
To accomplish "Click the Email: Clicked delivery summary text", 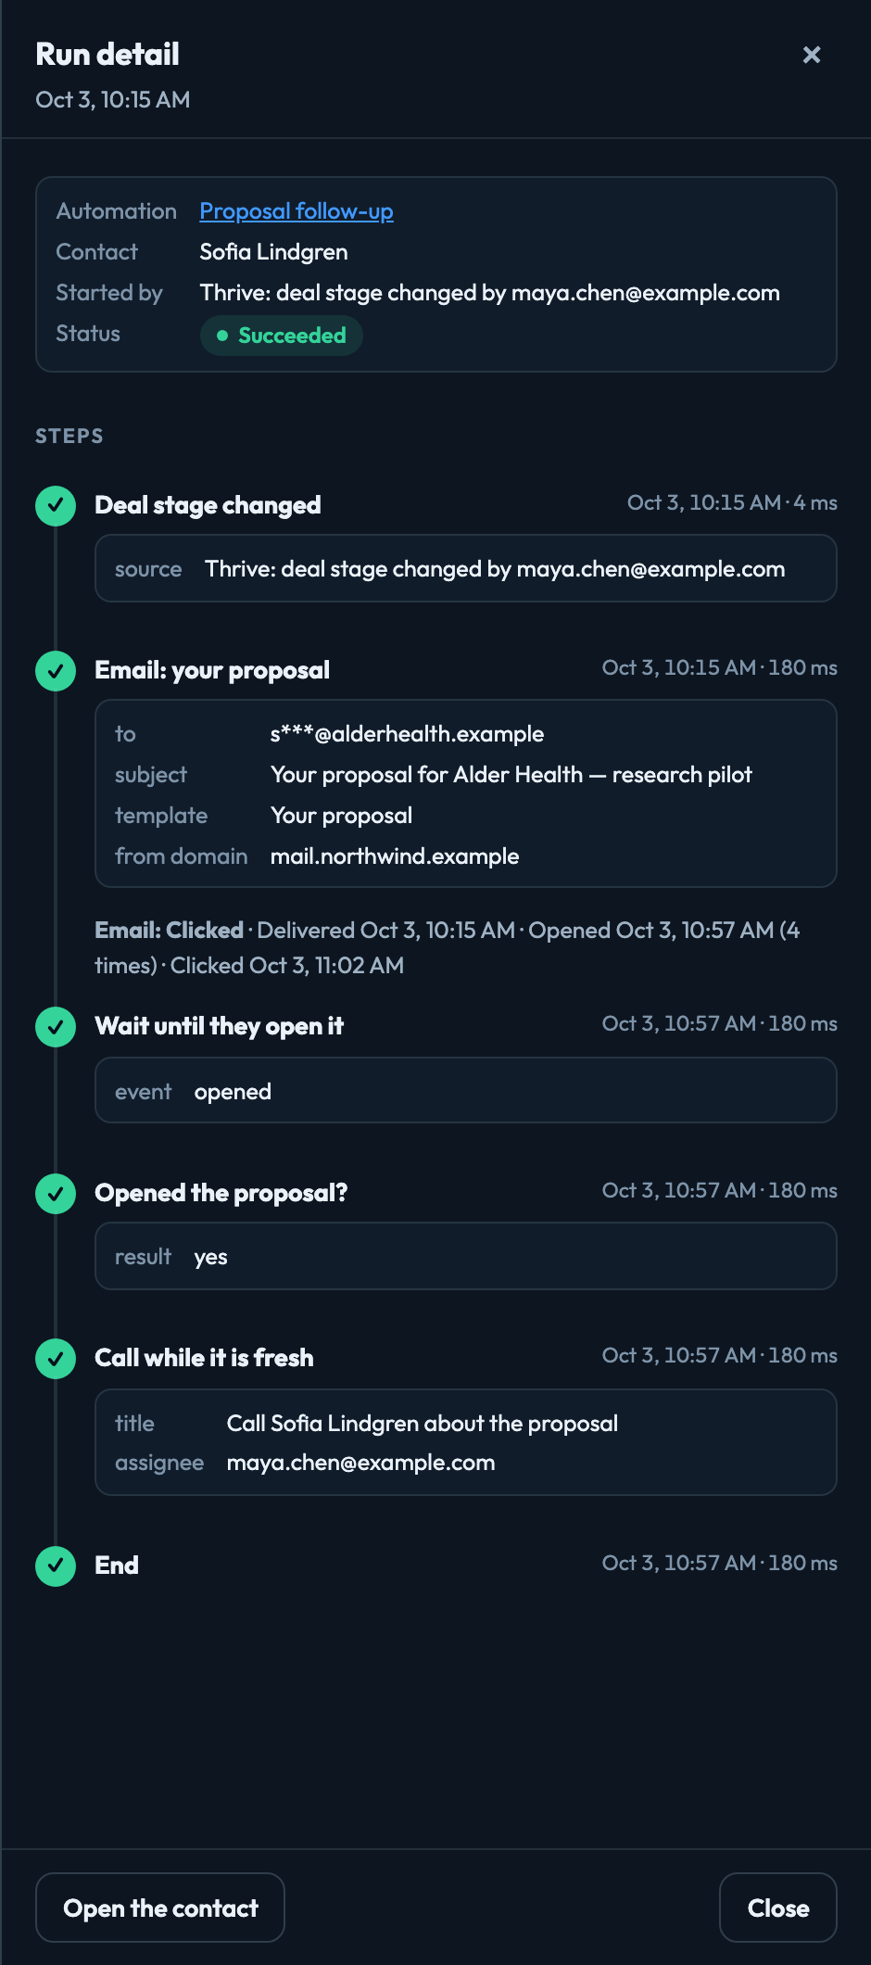I will coord(448,947).
